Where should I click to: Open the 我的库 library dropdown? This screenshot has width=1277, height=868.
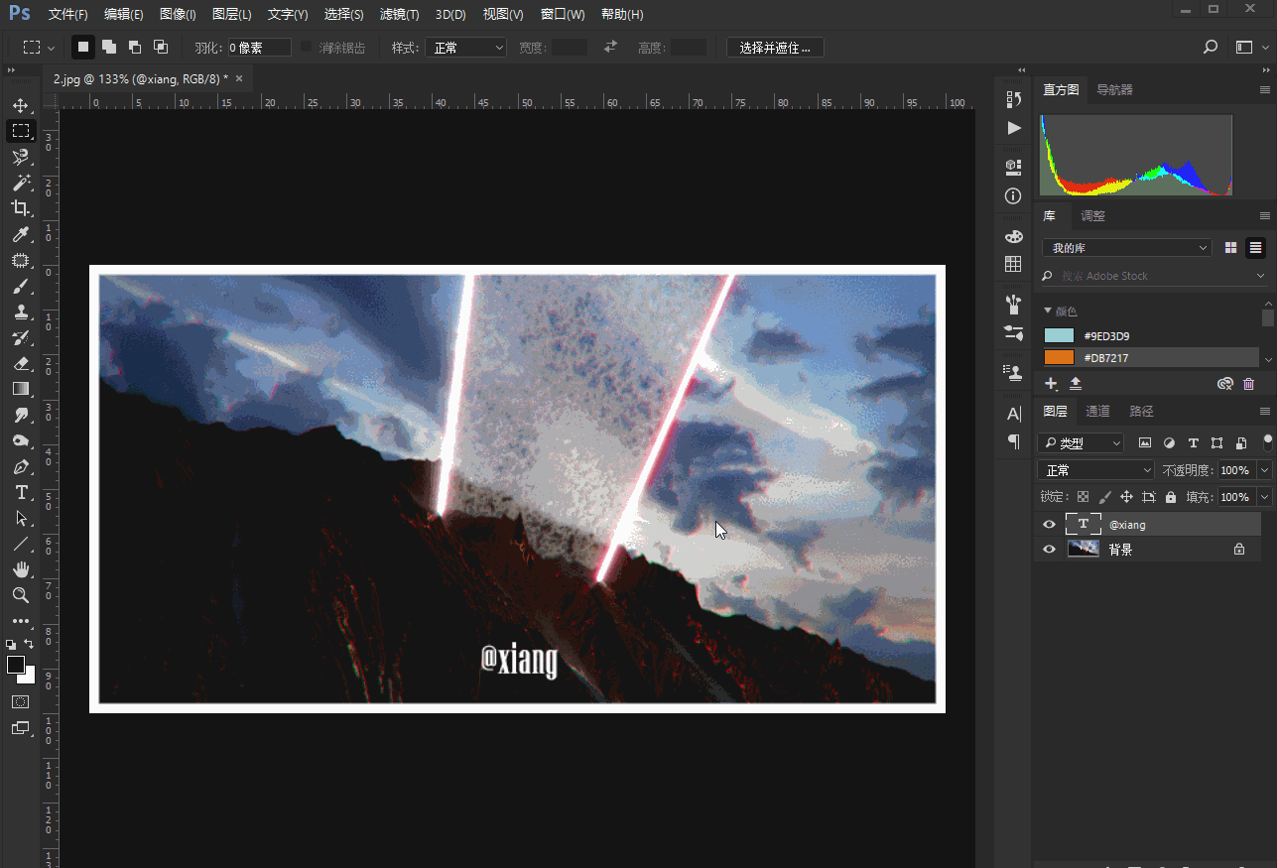(x=1127, y=248)
